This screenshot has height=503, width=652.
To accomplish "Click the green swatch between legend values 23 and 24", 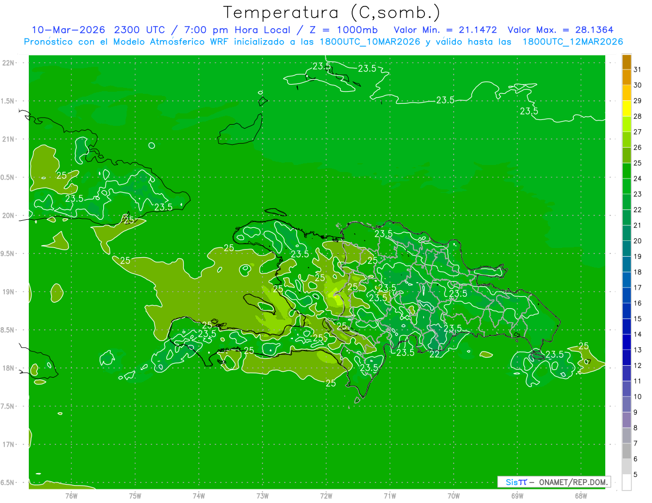I will pos(626,186).
